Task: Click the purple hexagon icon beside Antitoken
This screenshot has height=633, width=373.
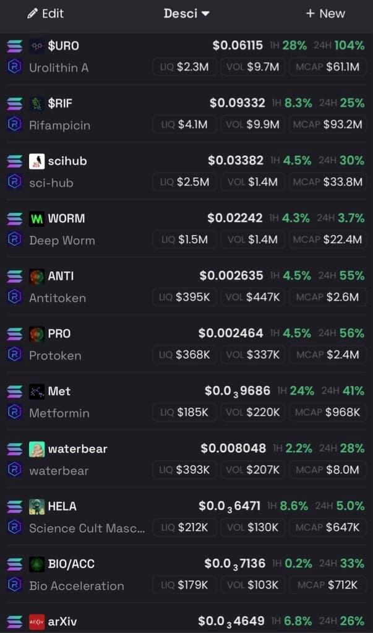Action: (x=14, y=297)
